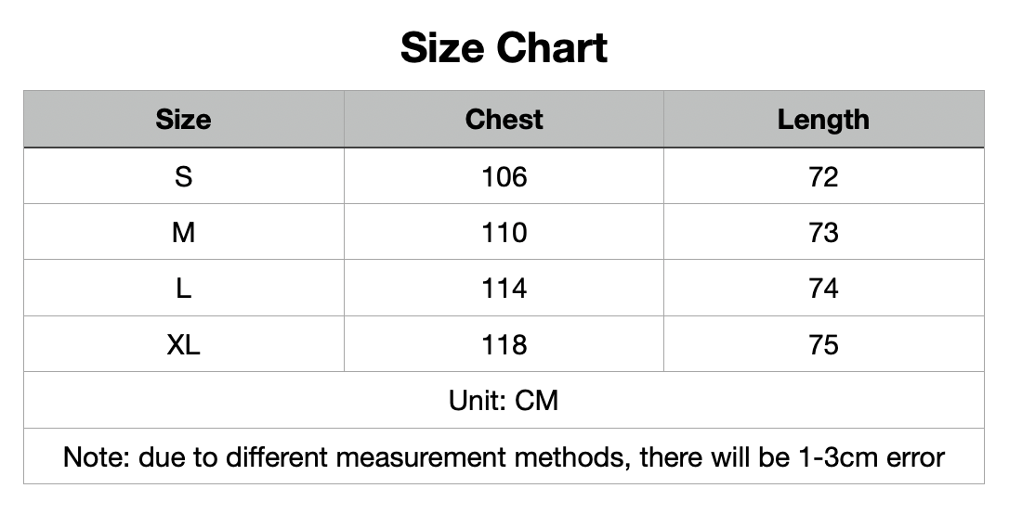This screenshot has width=1022, height=527.
Task: Select the chest value 106
Action: 504,176
